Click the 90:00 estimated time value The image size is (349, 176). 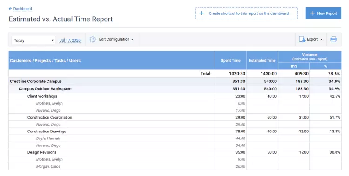coord(272,132)
